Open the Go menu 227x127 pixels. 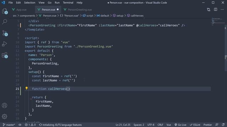[x=50, y=2]
